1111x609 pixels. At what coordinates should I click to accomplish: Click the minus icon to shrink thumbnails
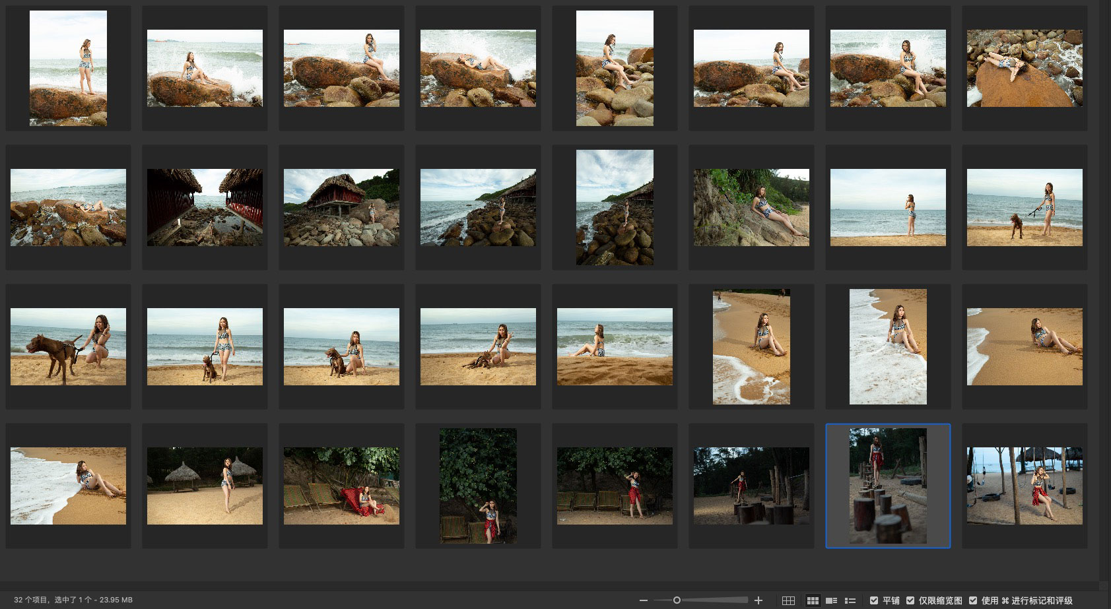pyautogui.click(x=643, y=600)
